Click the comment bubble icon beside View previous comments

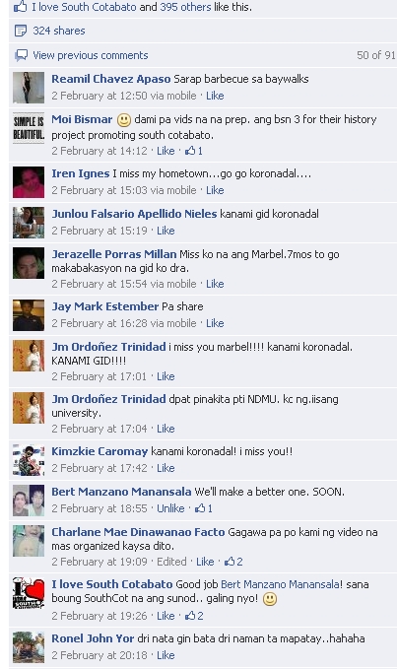coord(21,55)
